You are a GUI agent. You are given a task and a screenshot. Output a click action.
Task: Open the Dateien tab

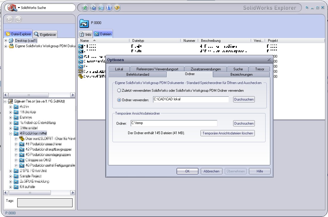click(103, 34)
